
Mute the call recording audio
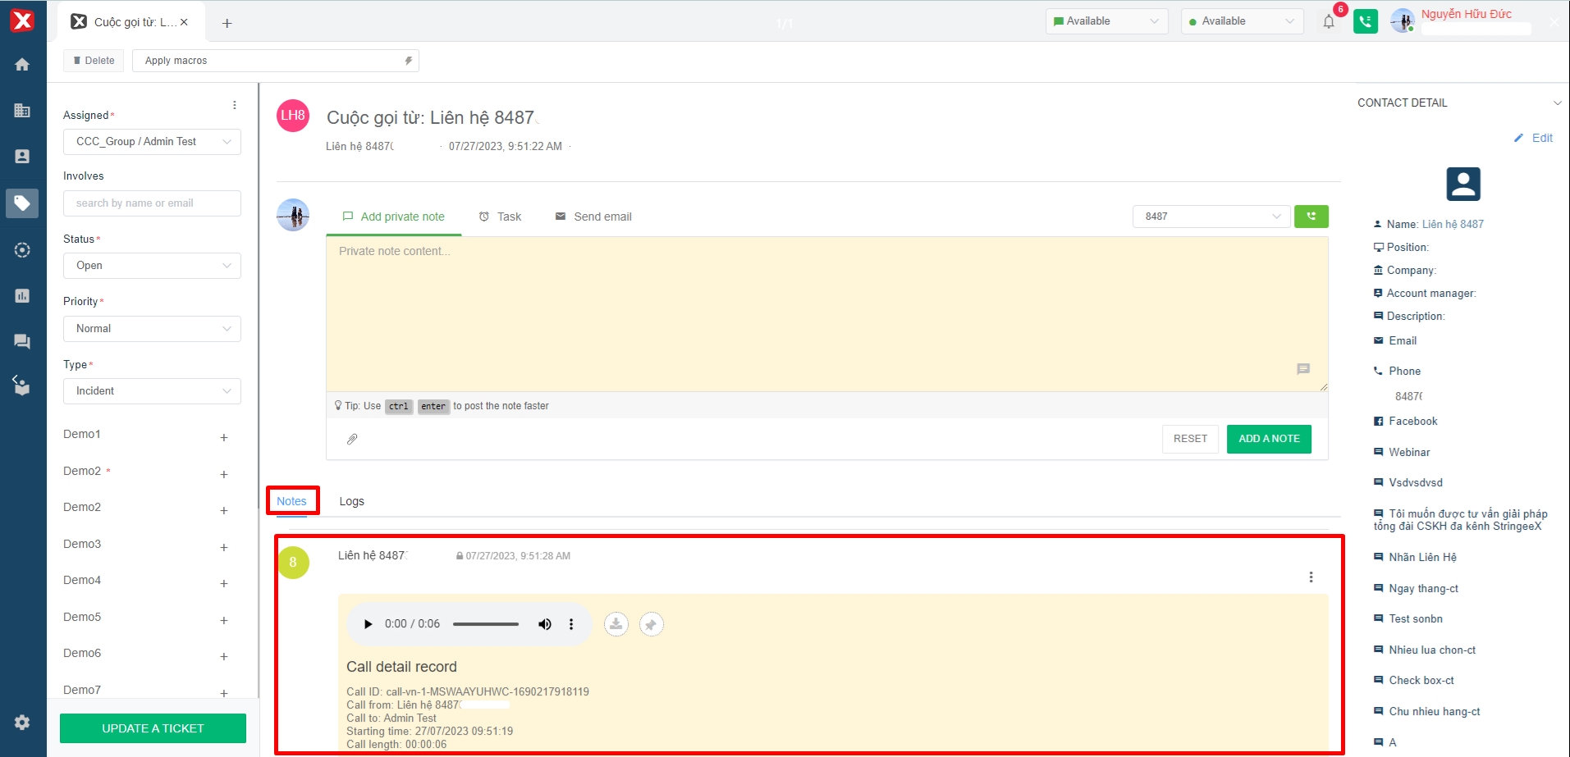point(544,624)
